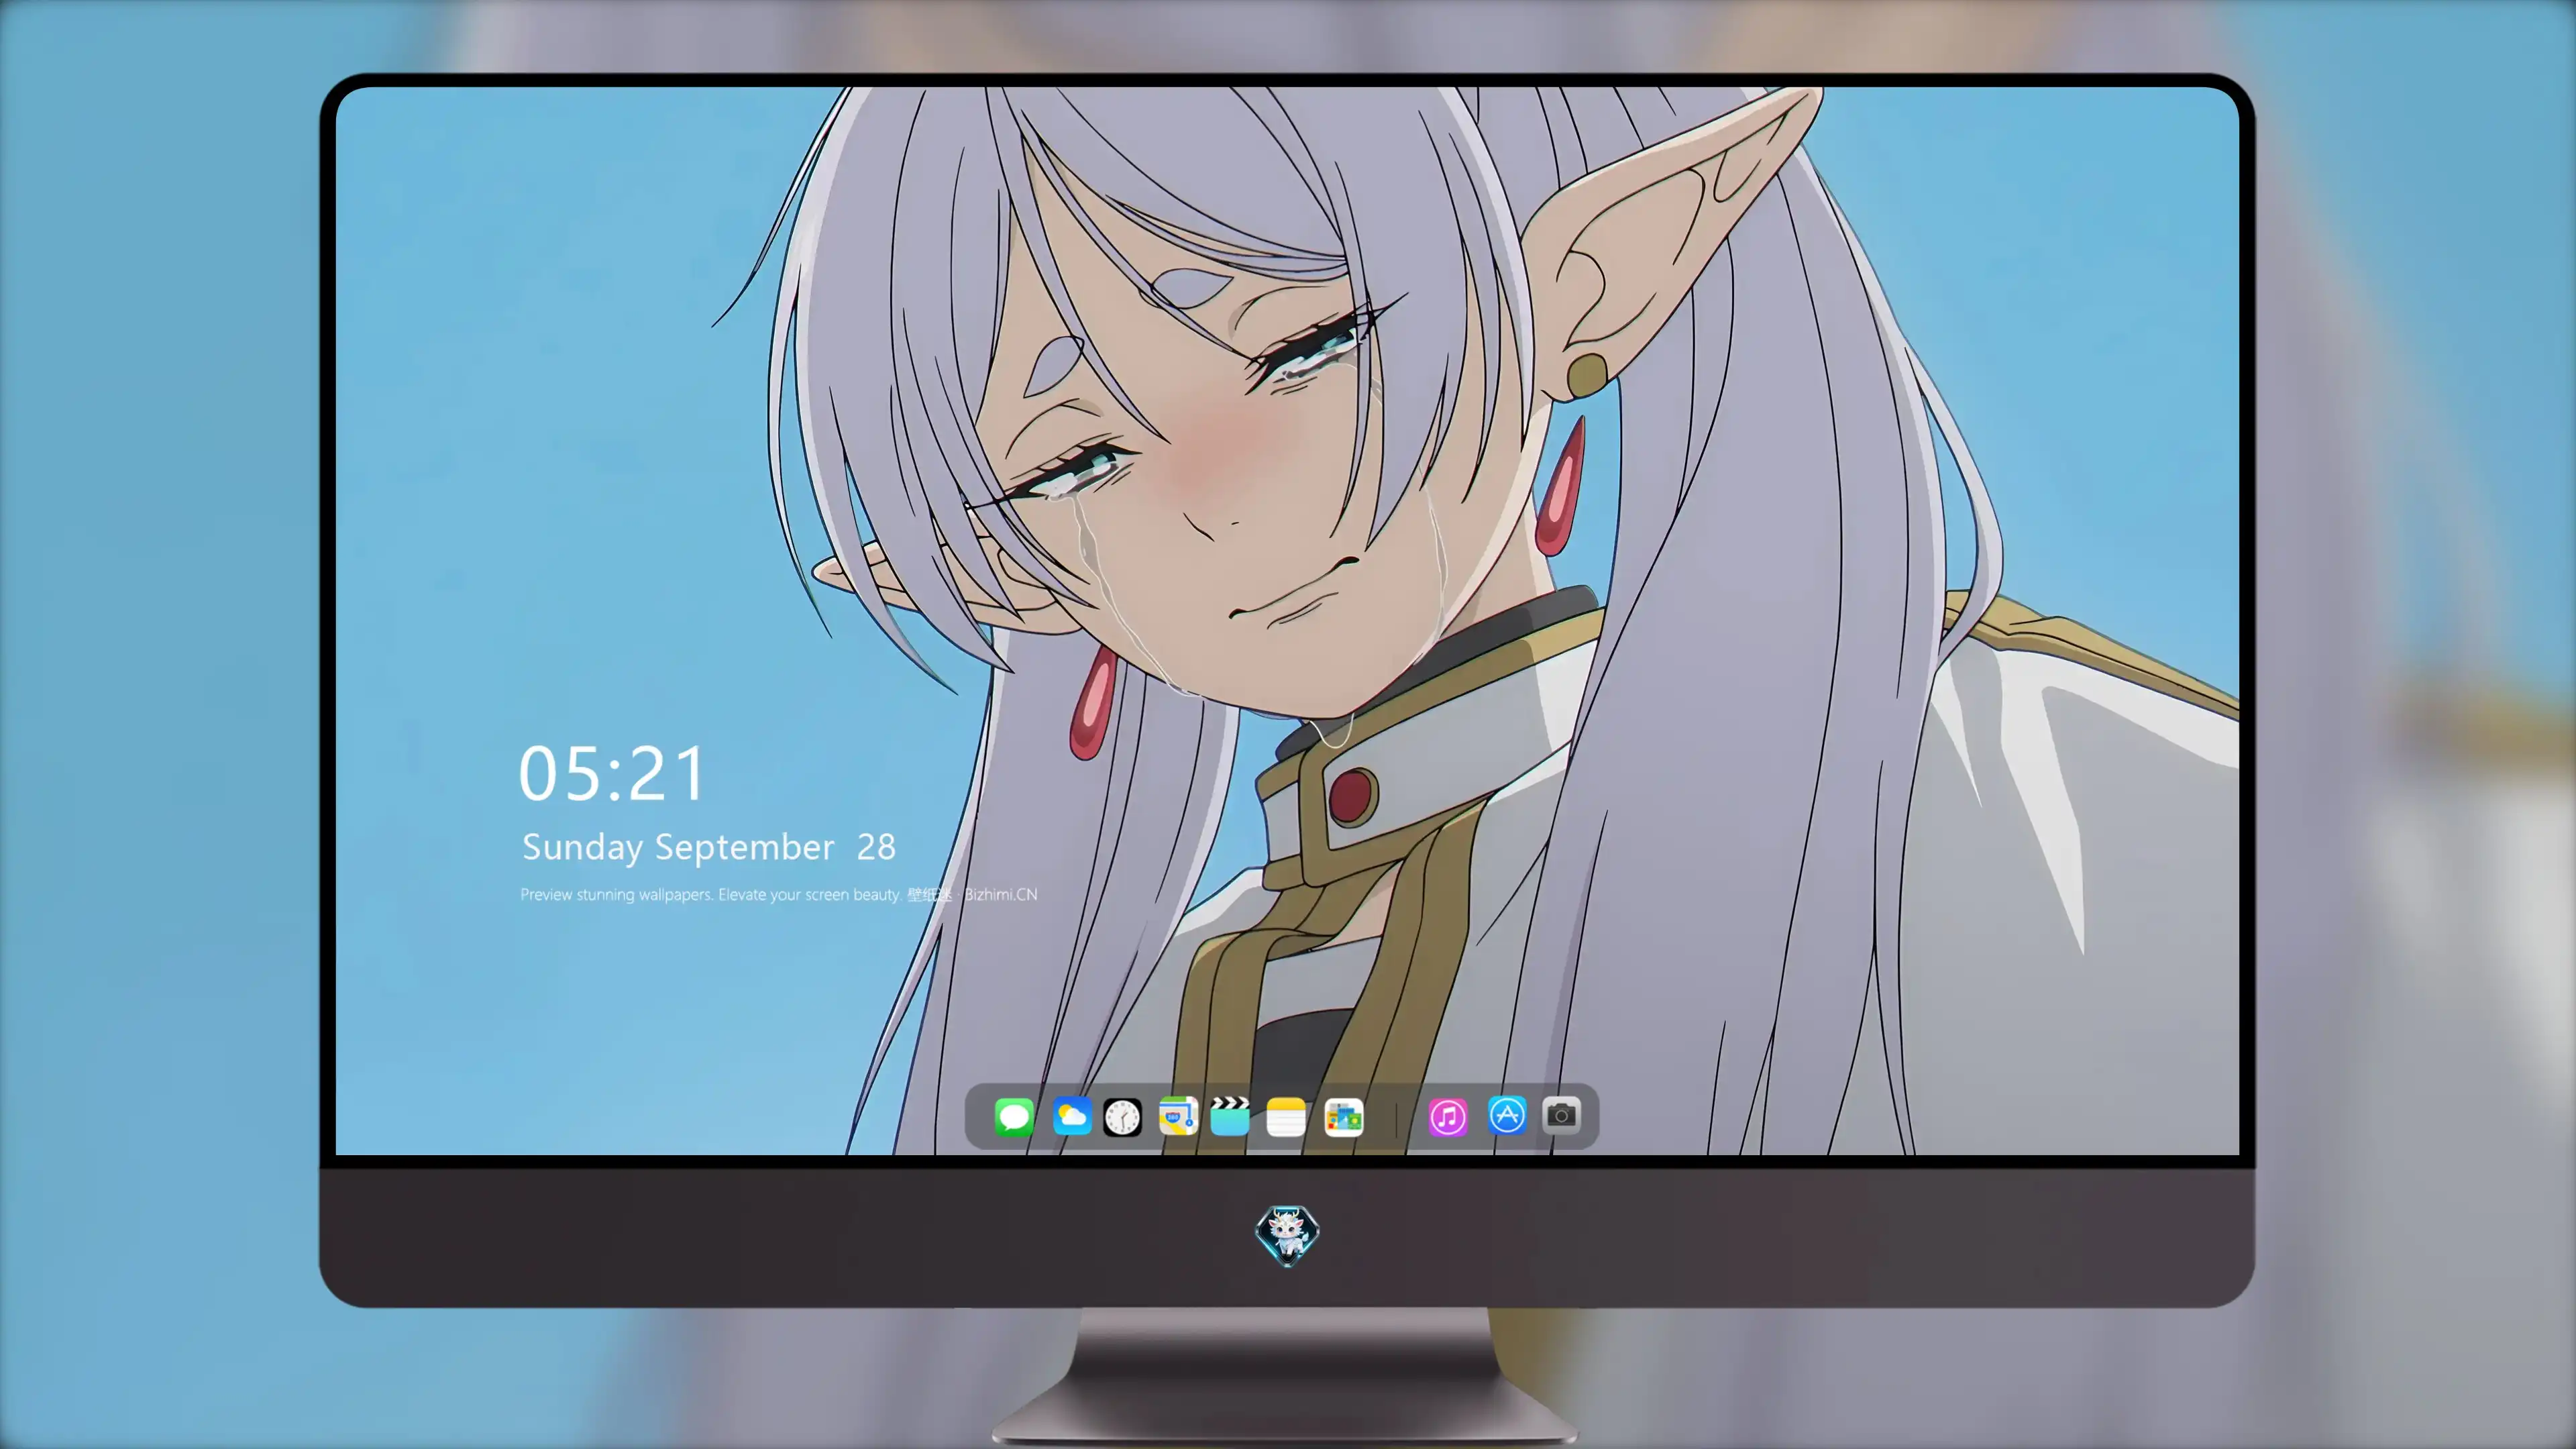Open the Messages app in the dock
Screen dimensions: 2576x1449
pos(1014,1116)
